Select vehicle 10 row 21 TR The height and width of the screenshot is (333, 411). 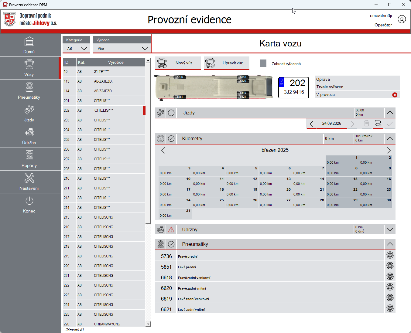(104, 72)
